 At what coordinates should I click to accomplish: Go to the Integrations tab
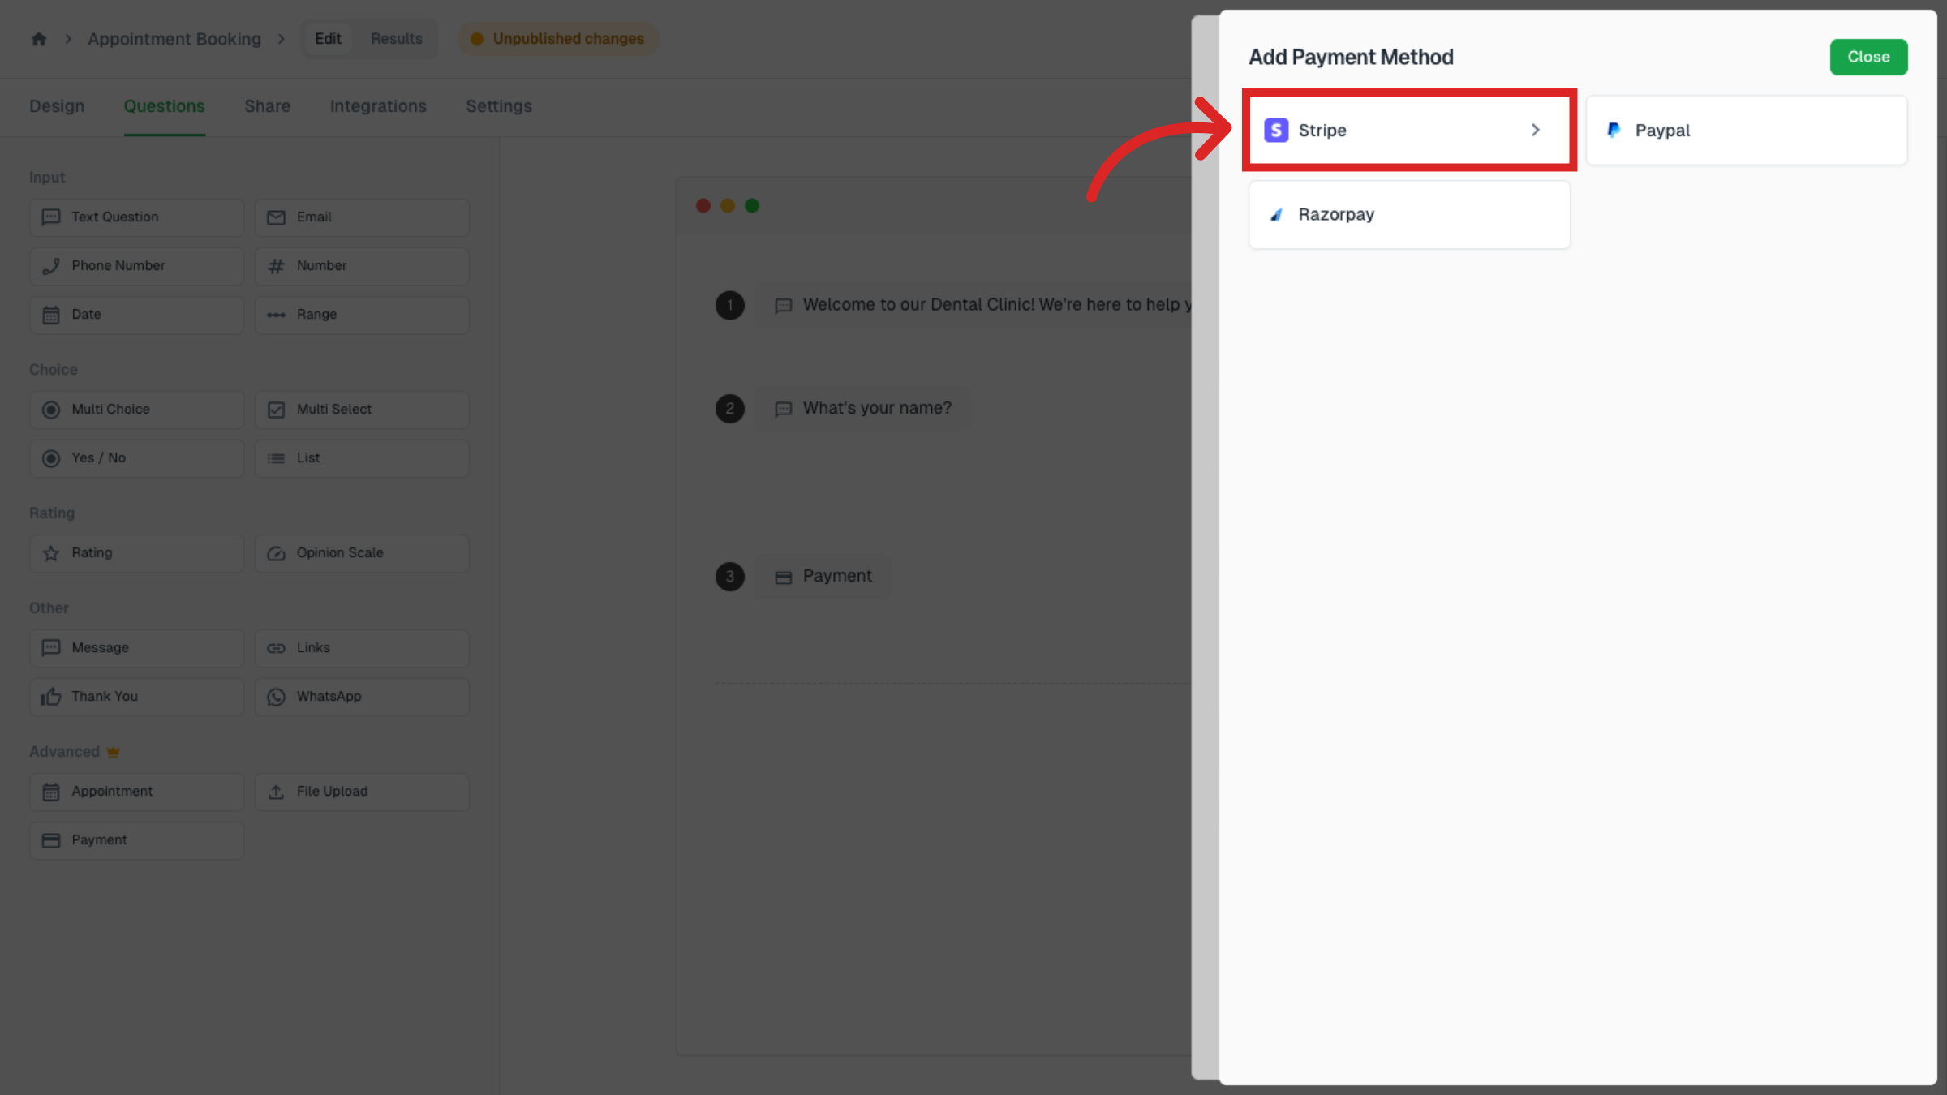[x=378, y=106]
